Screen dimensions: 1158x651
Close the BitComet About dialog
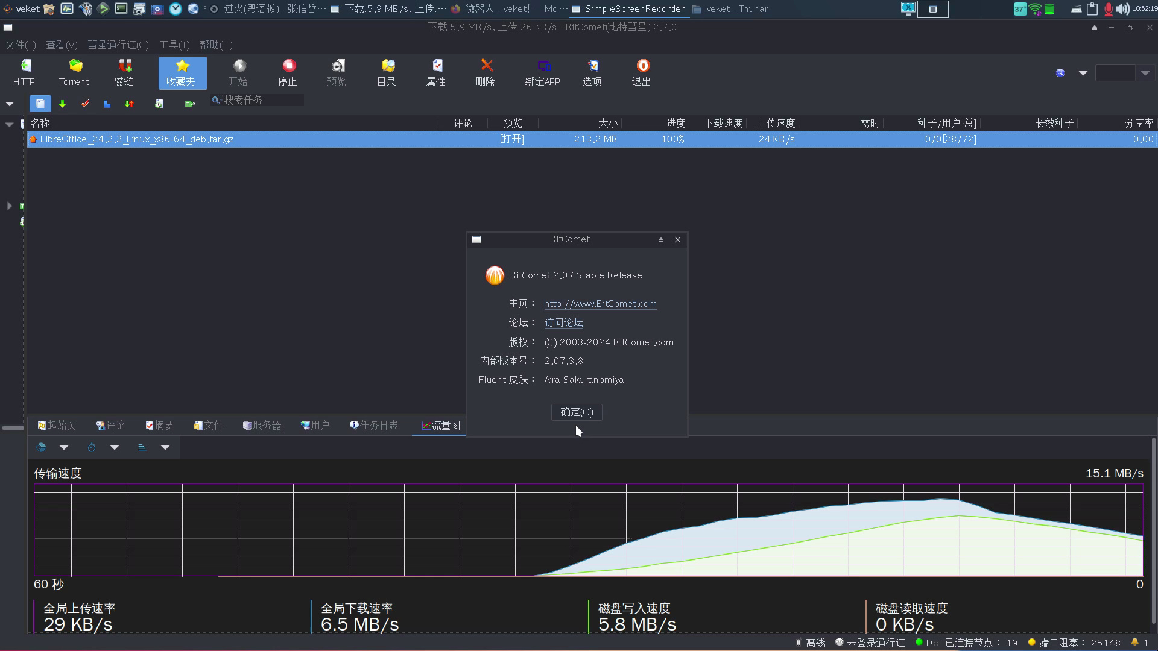[x=678, y=239]
